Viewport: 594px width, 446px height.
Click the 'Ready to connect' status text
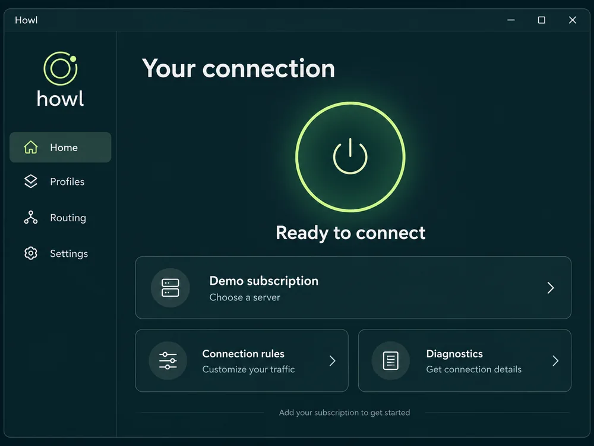click(x=350, y=233)
